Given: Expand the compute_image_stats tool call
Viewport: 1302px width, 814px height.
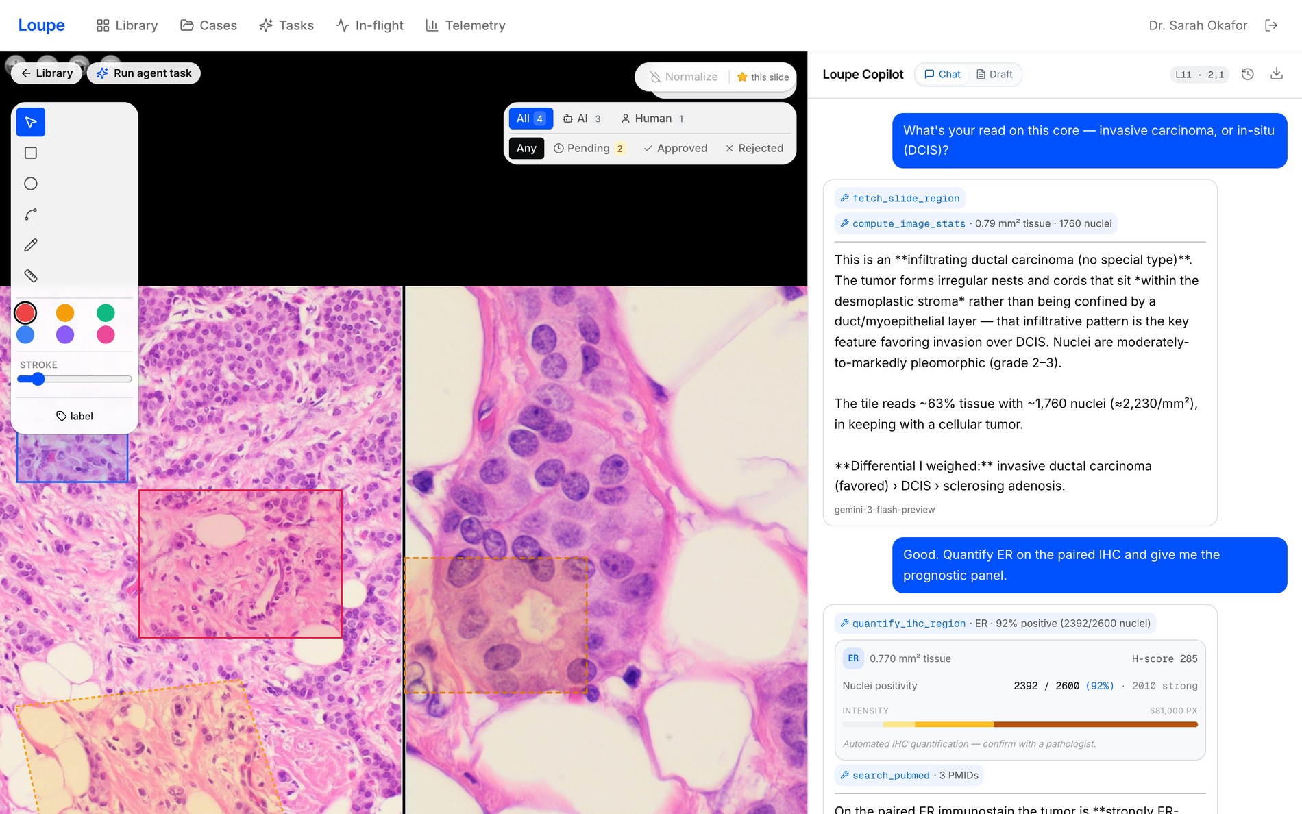Looking at the screenshot, I should (x=976, y=223).
